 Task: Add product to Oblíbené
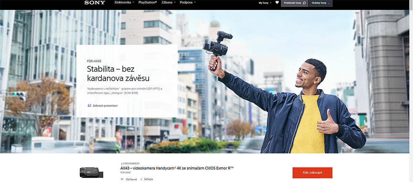tap(129, 179)
